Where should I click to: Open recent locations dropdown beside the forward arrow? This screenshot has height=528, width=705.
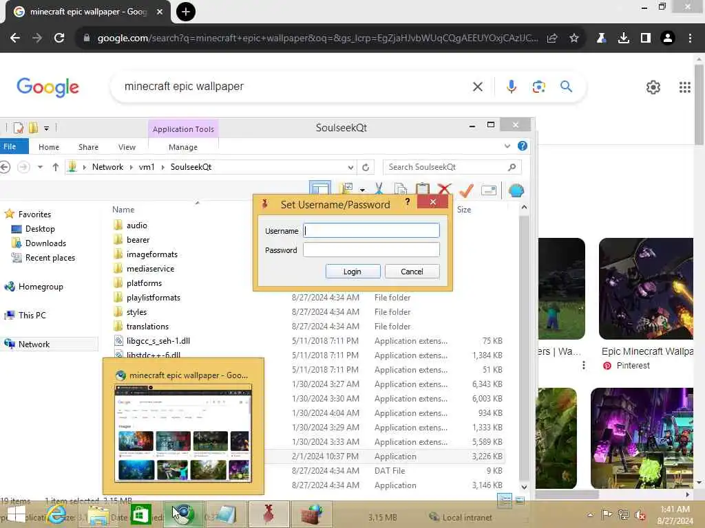[x=40, y=167]
